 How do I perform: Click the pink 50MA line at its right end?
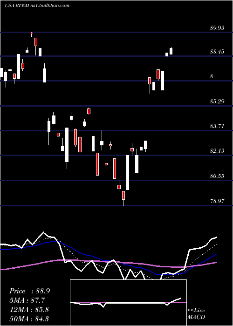pyautogui.click(x=216, y=263)
